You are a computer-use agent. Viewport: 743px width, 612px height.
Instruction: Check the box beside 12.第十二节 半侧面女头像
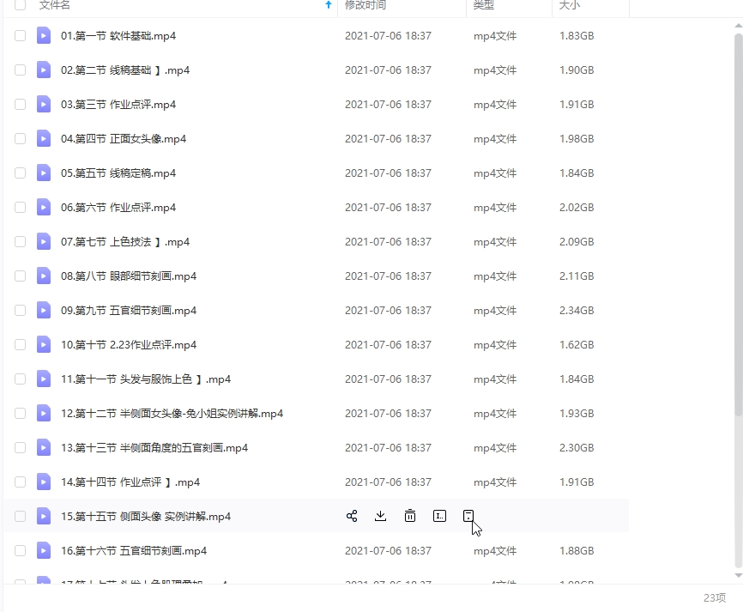pyautogui.click(x=20, y=414)
